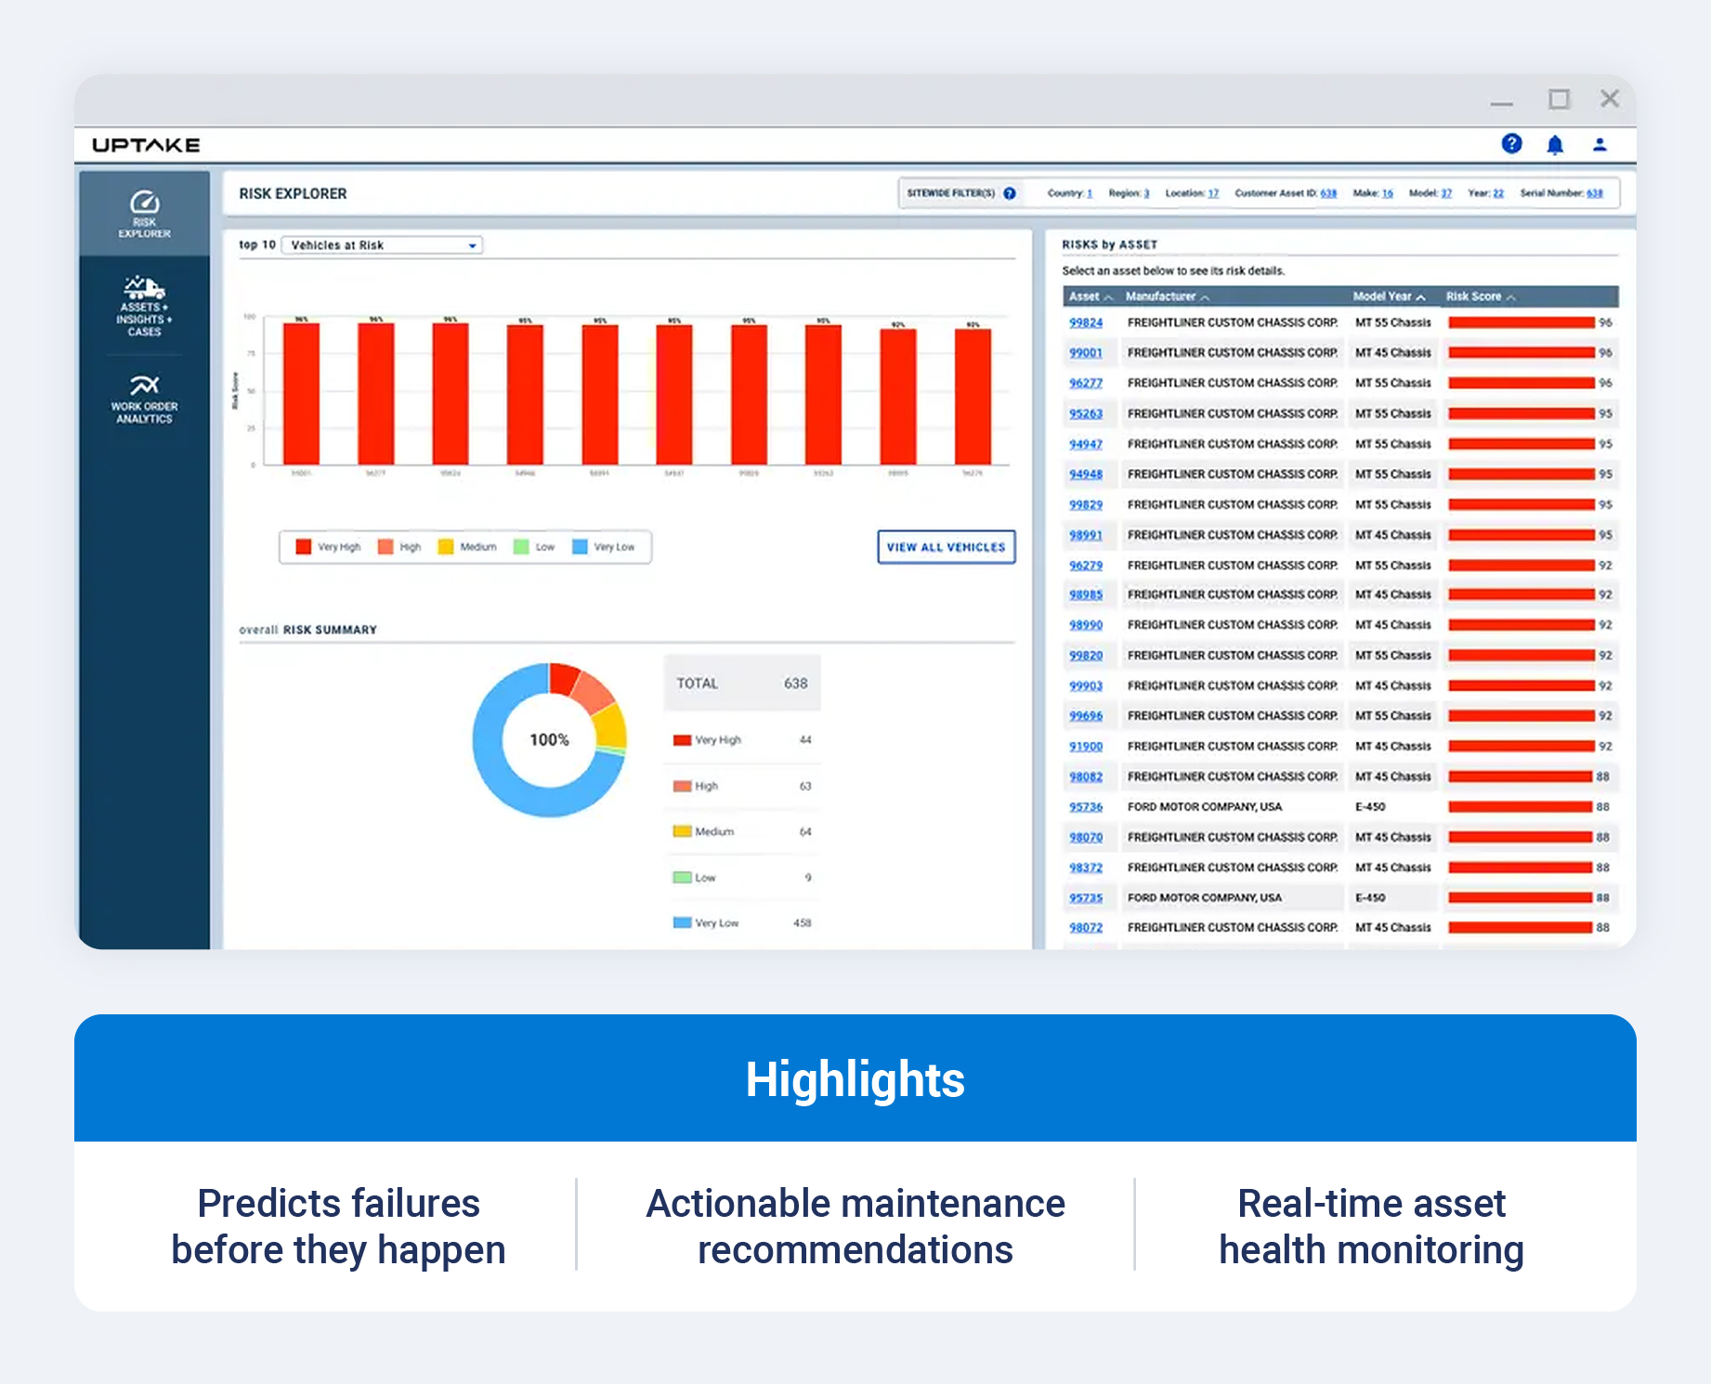Open Customer Asset ID filter link
Screen dimensions: 1711x1384
click(1328, 193)
